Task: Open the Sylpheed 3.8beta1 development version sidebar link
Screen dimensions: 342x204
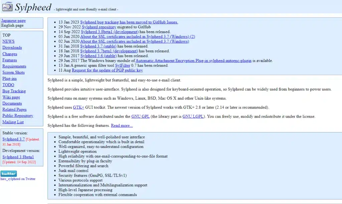Action: (18, 157)
